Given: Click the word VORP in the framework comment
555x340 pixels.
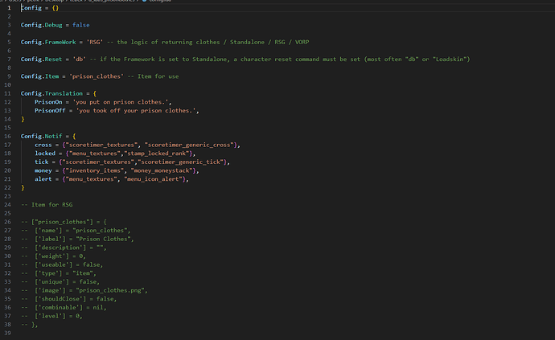Looking at the screenshot, I should (x=302, y=42).
